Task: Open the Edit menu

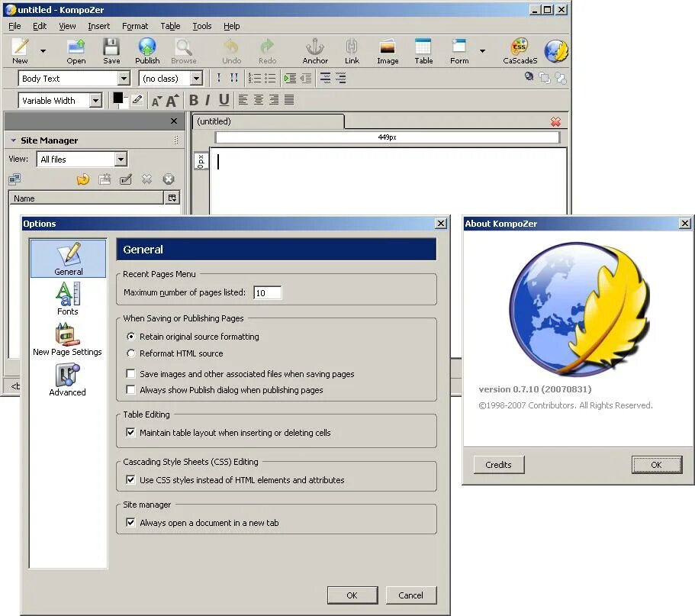Action: tap(40, 26)
